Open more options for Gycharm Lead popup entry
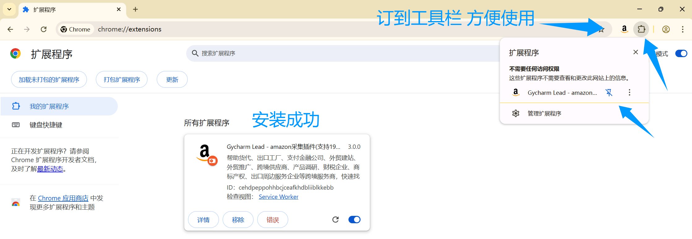The width and height of the screenshot is (692, 239). [630, 92]
